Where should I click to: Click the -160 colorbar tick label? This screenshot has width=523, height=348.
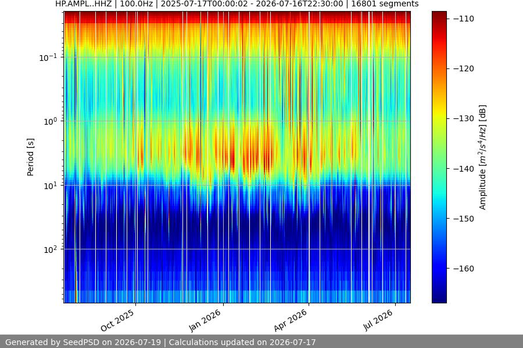(464, 269)
